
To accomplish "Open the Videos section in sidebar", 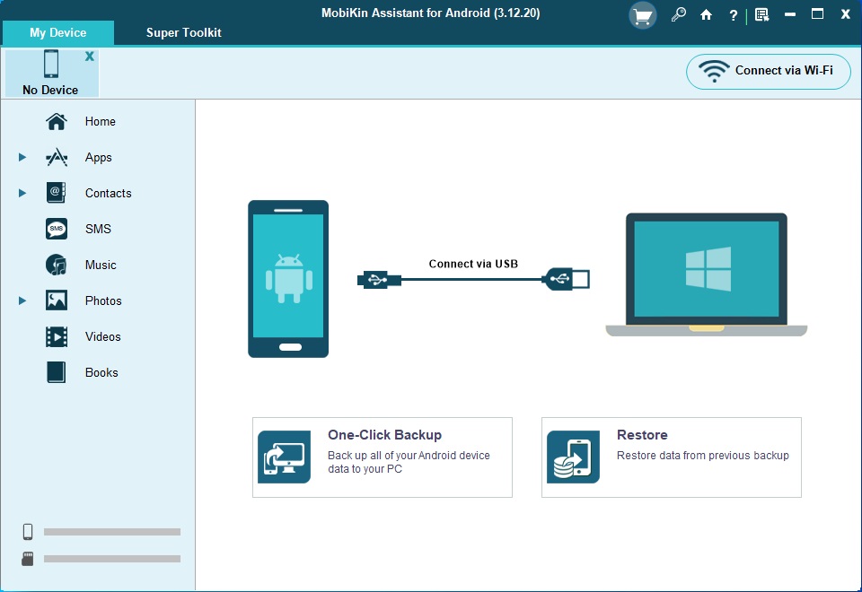I will pos(102,336).
